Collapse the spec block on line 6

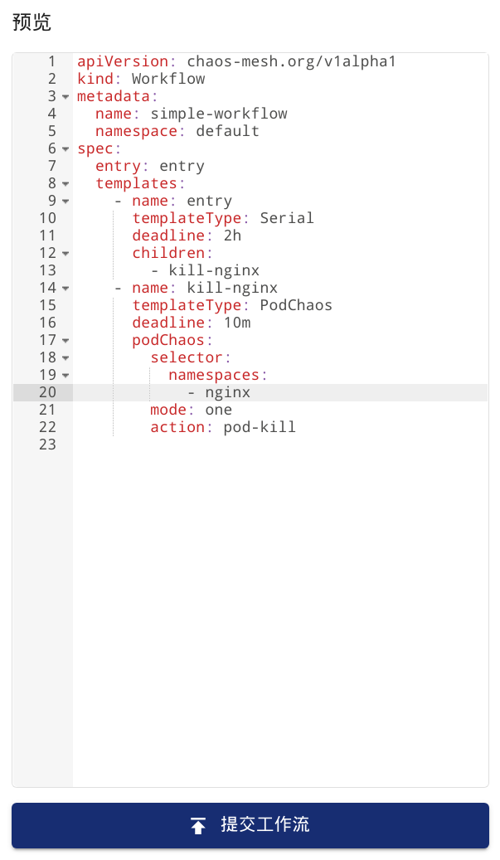click(x=66, y=148)
